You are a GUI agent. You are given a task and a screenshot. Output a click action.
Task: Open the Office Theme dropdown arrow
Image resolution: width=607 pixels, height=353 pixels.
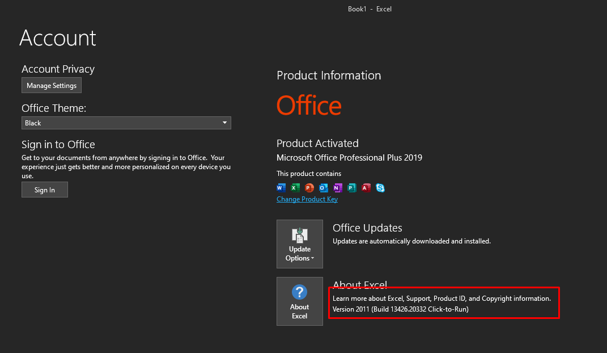click(x=224, y=123)
